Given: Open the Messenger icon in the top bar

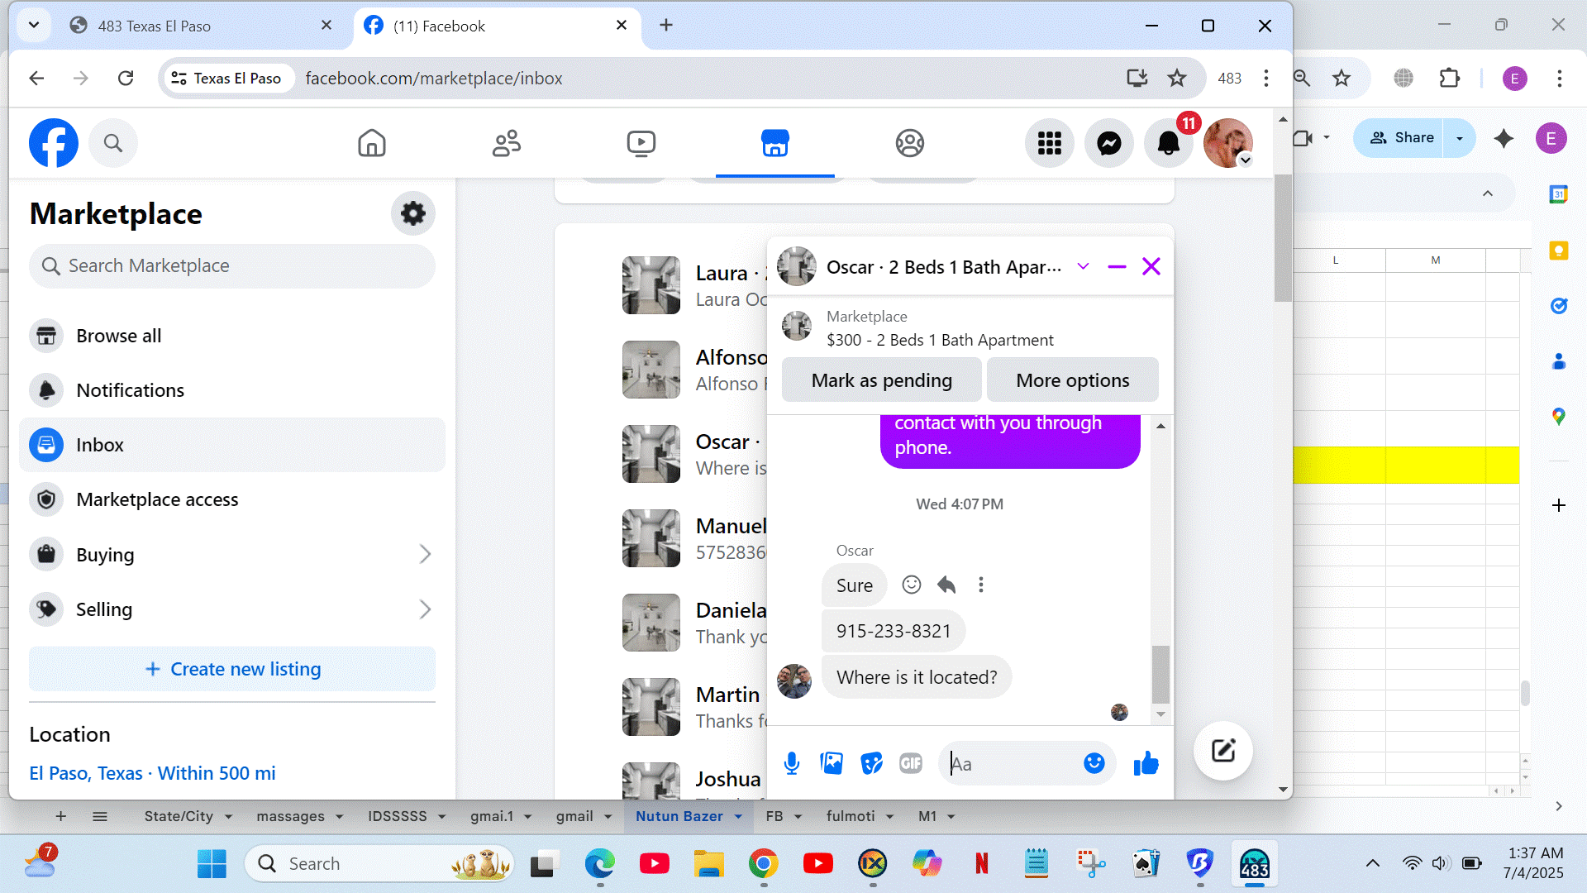Looking at the screenshot, I should 1108,143.
